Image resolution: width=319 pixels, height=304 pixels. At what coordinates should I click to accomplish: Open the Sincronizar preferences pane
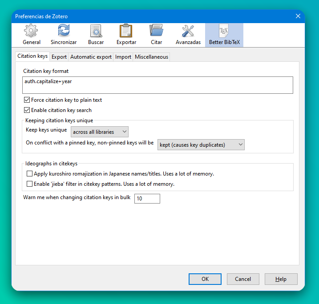(x=64, y=35)
